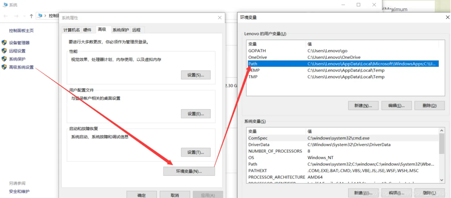Click Windows_NT value cell
Viewport: 451px width, 198px height.
pos(321,158)
